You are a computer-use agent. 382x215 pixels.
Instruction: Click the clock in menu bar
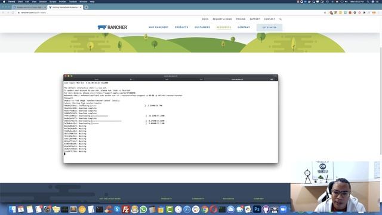tap(357, 1)
